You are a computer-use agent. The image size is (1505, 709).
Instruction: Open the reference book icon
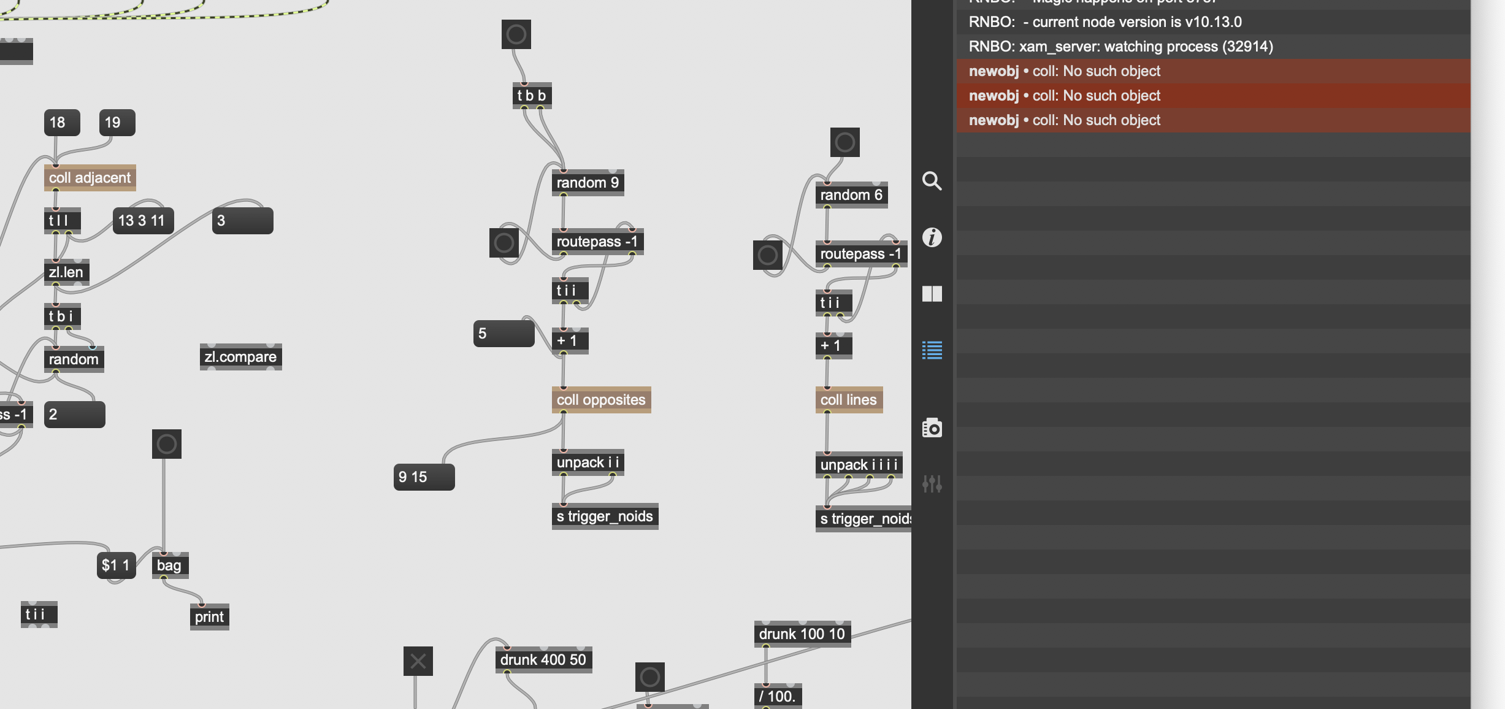(x=932, y=294)
